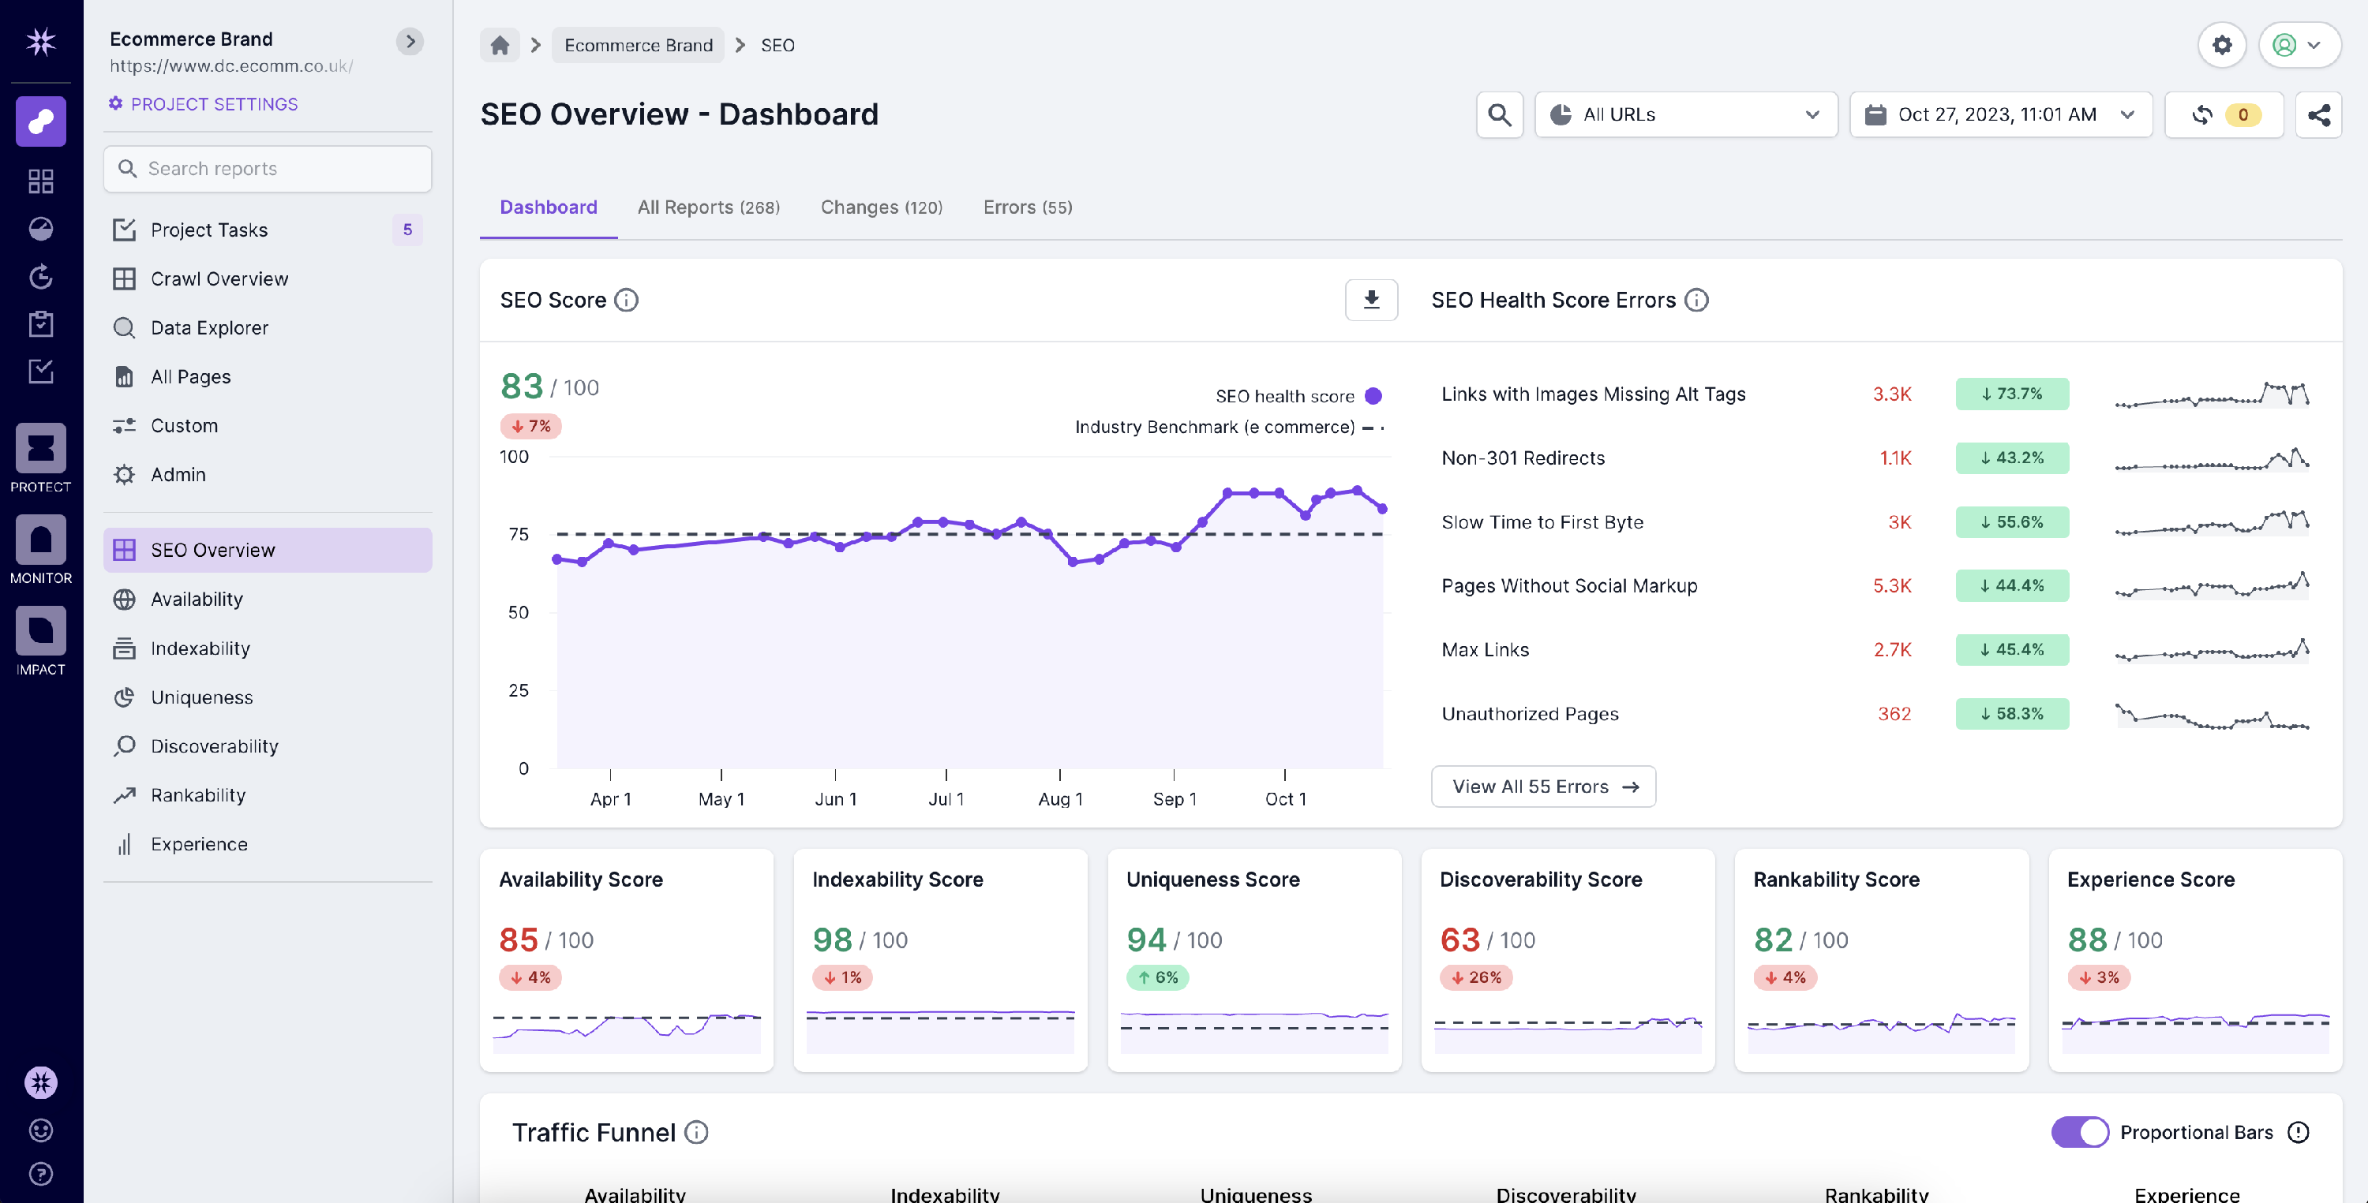Viewport: 2368px width, 1203px height.
Task: Open the crawl date dropdown Oct 27, 2023
Action: point(2000,115)
